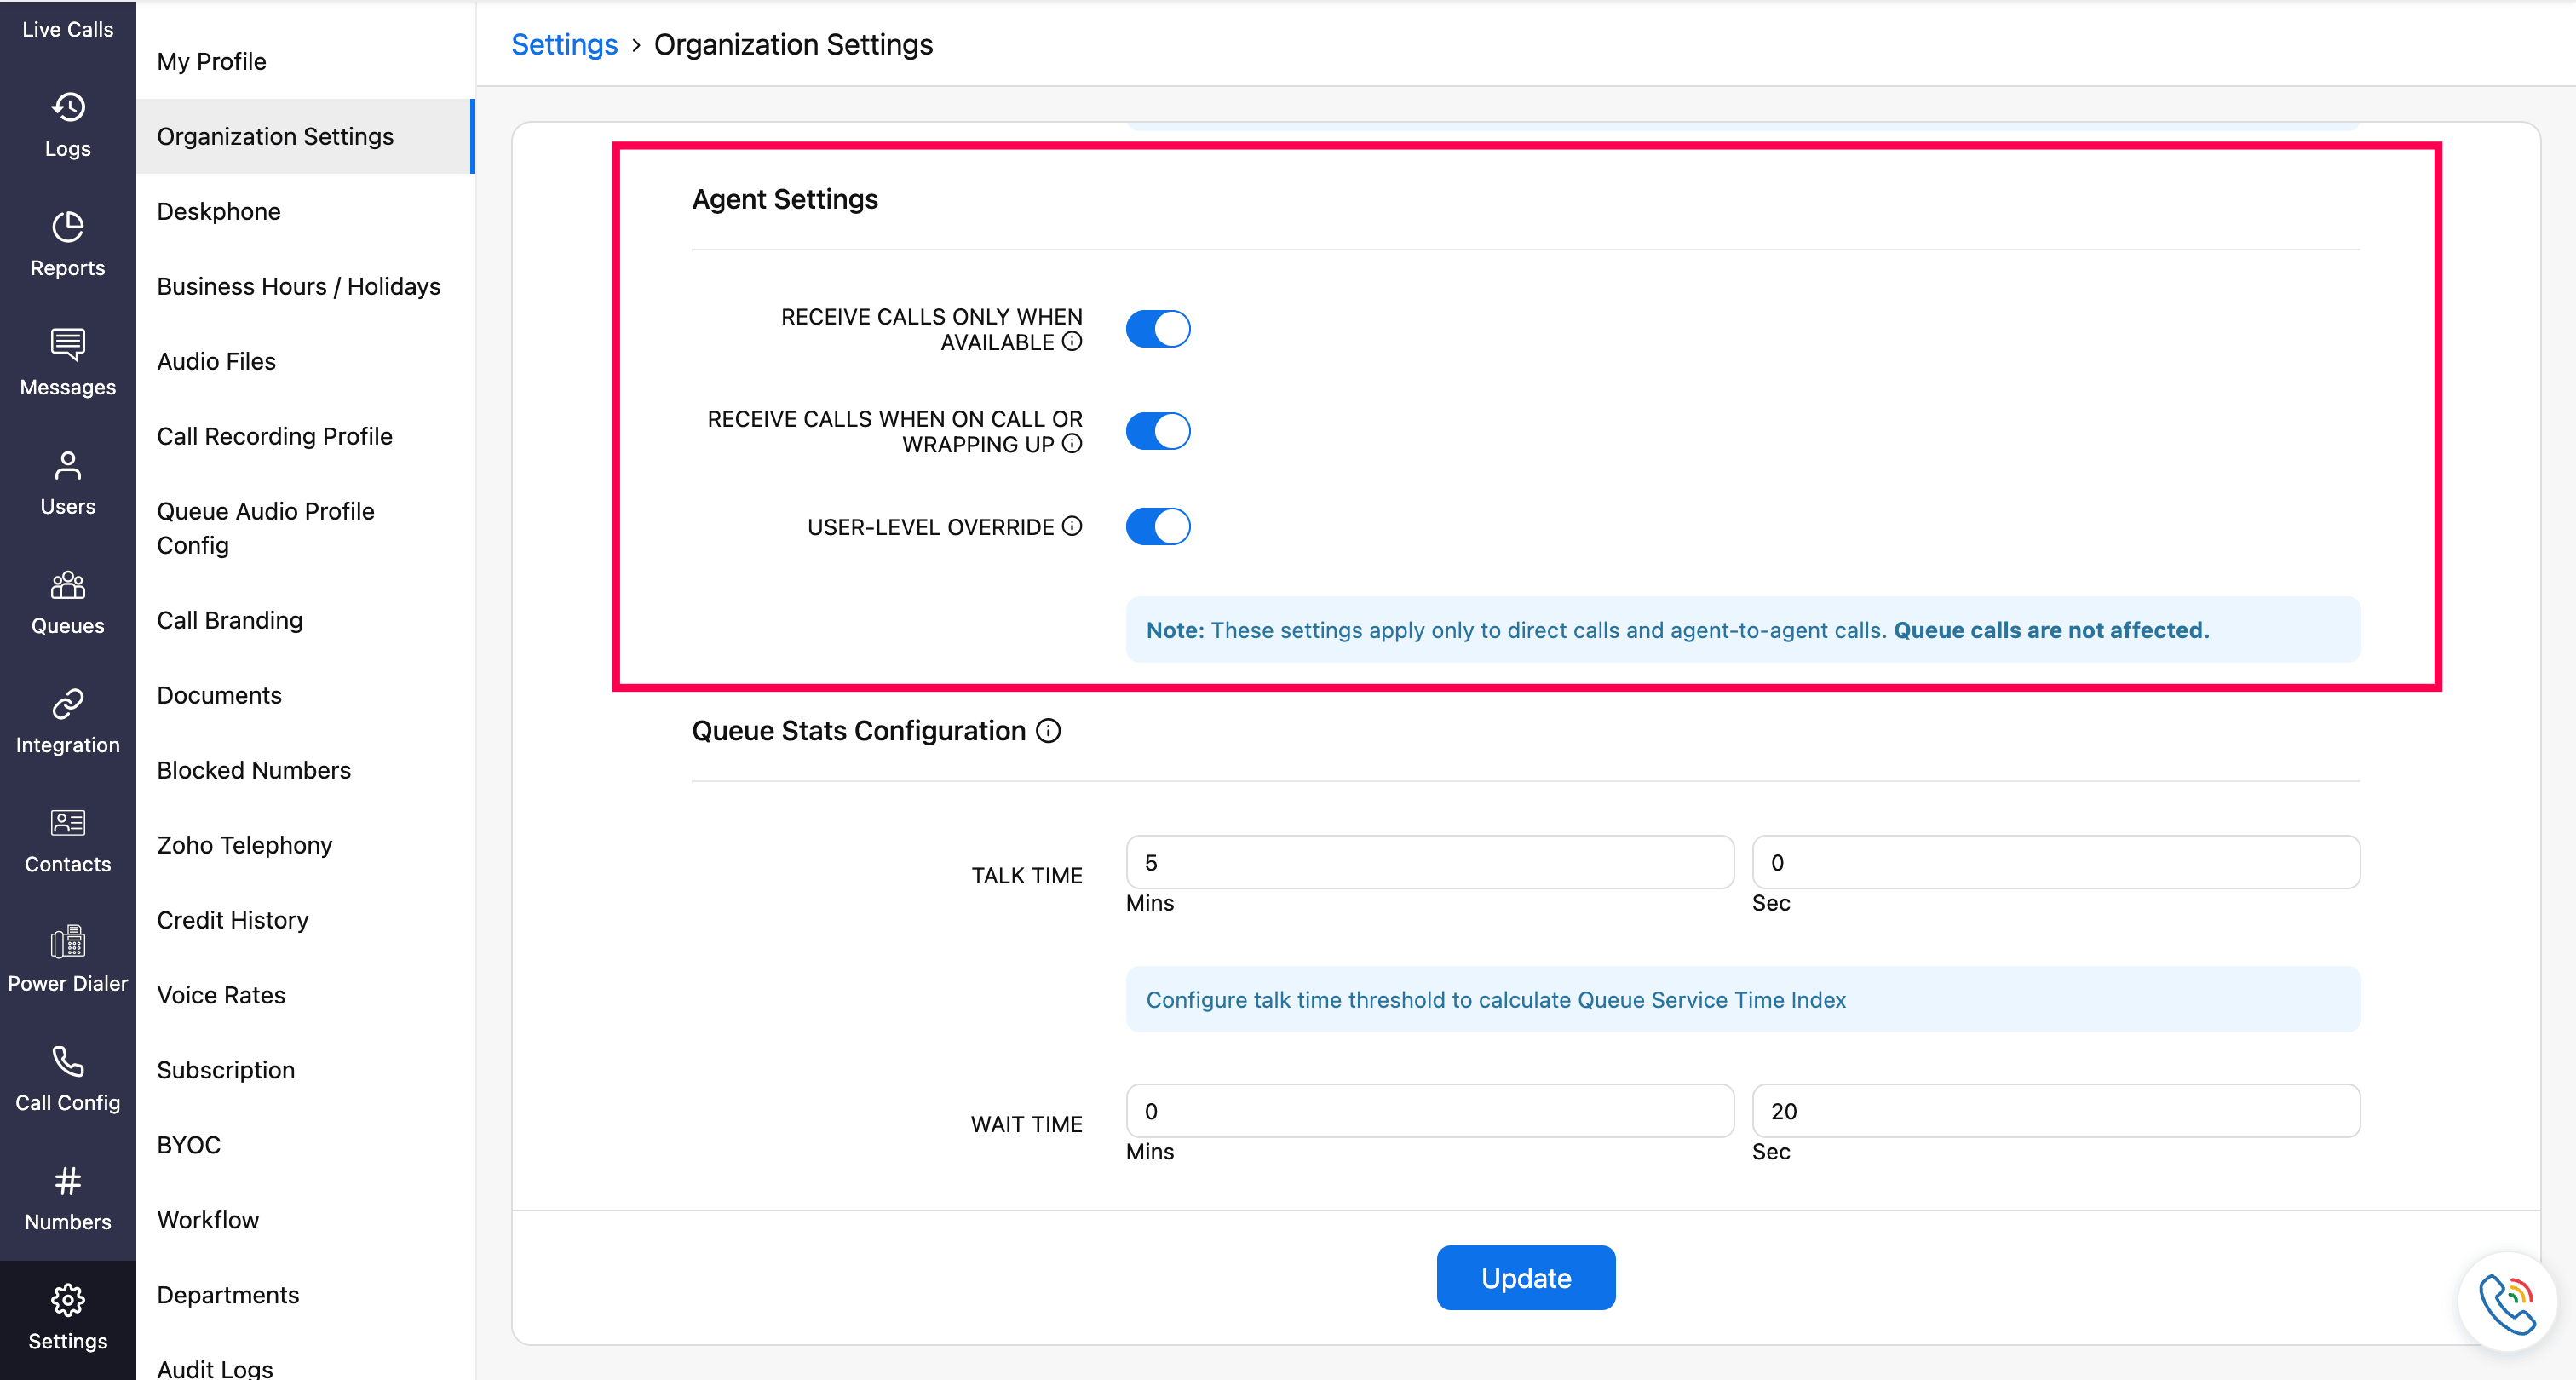Viewport: 2576px width, 1380px height.
Task: Open Call Branding settings
Action: coord(230,620)
